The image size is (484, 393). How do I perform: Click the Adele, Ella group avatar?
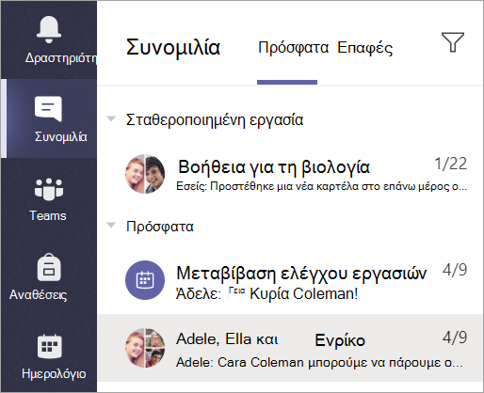click(145, 348)
